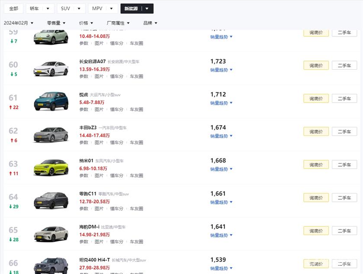363x274 pixels.
Task: Click 询底价 for 悦虎
Action: tap(316, 99)
